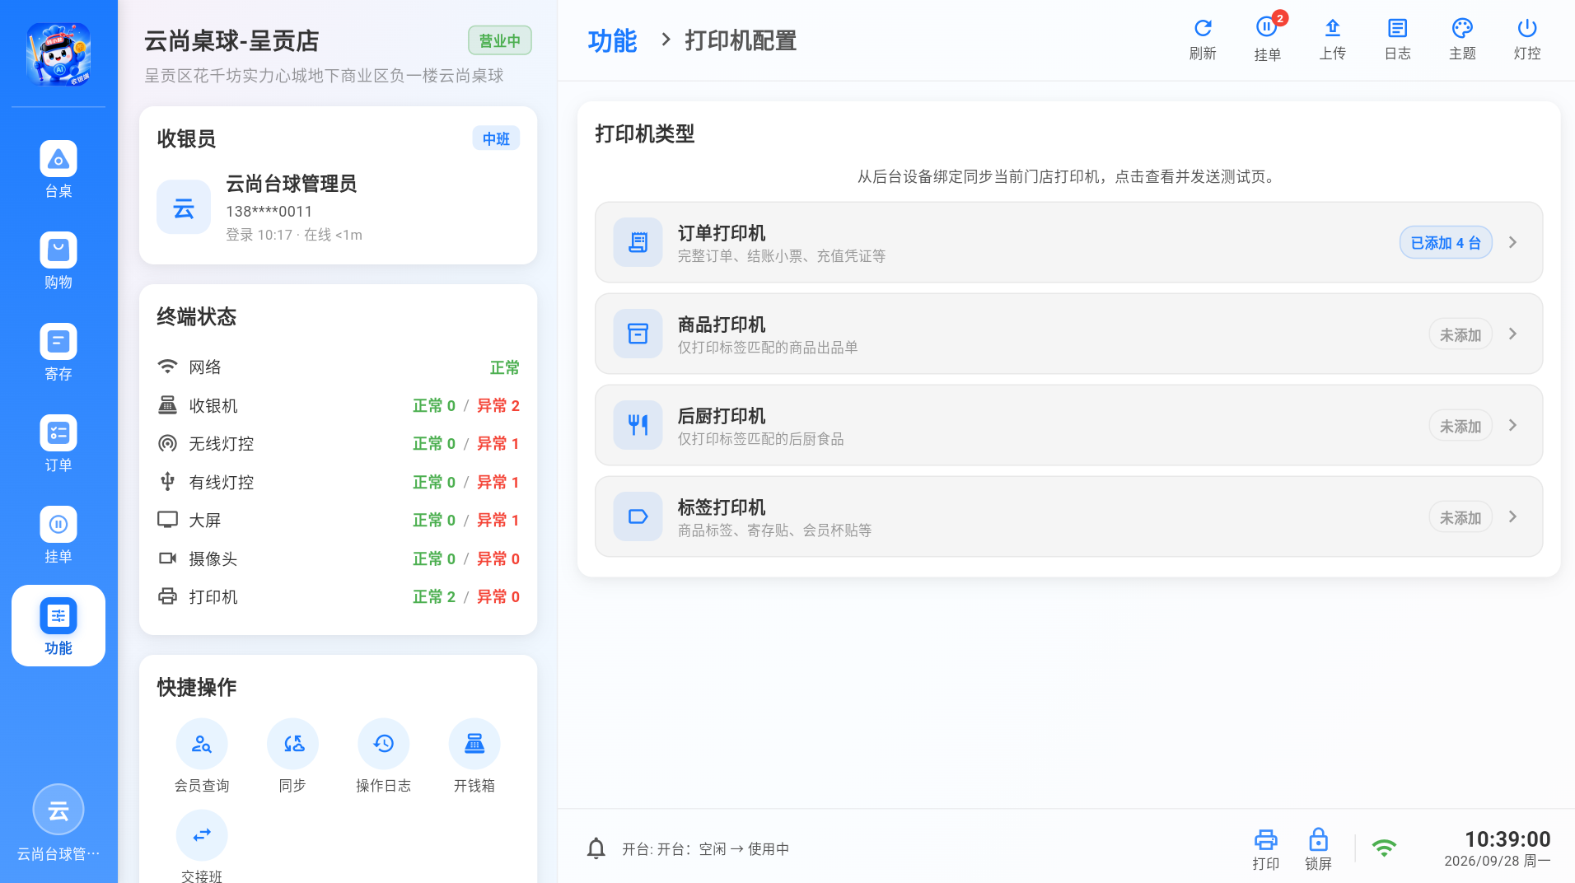
Task: Click the 摄像头 camera status row
Action: [339, 558]
